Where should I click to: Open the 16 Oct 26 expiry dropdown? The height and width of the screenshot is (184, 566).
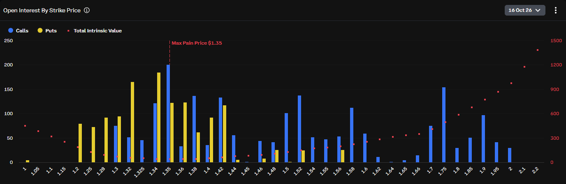pyautogui.click(x=525, y=10)
